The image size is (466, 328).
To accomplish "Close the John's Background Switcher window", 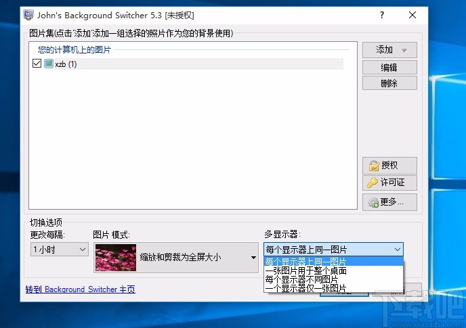I will click(412, 15).
